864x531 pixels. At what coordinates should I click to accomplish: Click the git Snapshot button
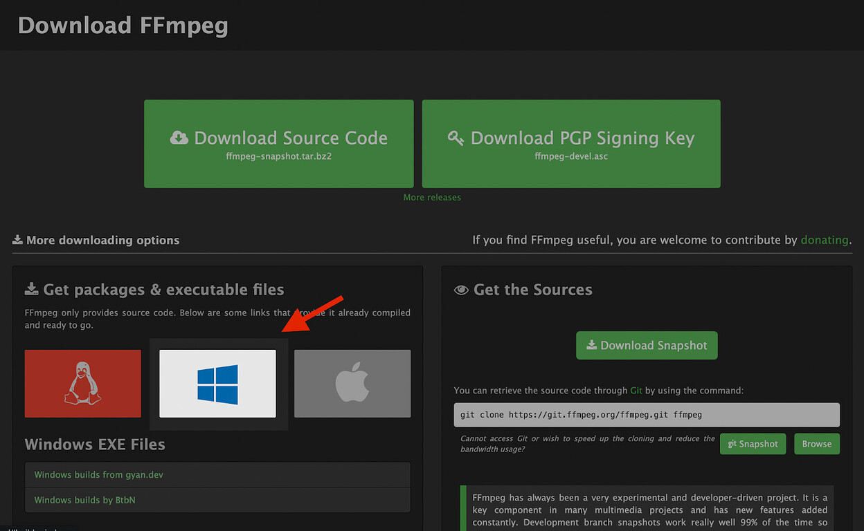pyautogui.click(x=753, y=444)
